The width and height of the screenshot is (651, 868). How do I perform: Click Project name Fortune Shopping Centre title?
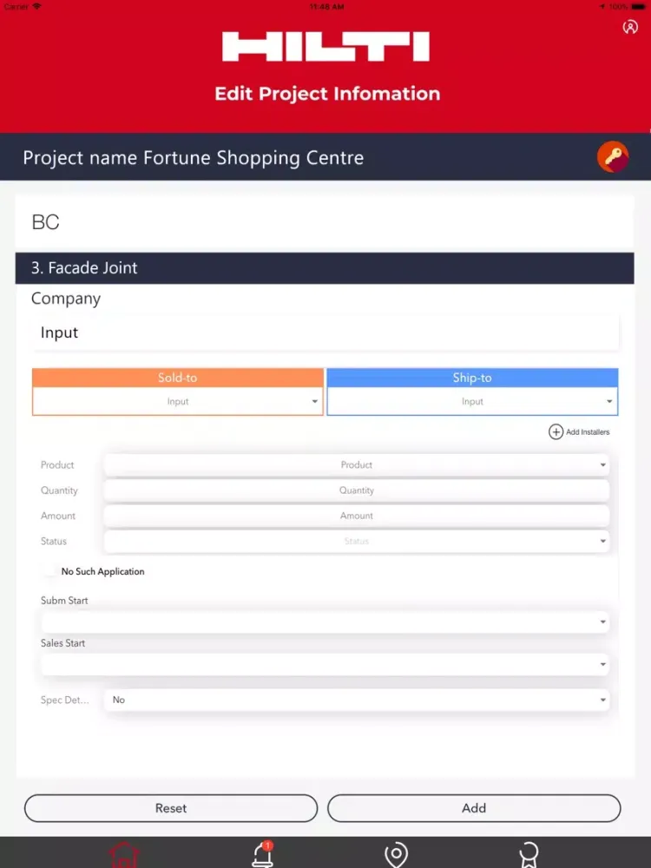pyautogui.click(x=194, y=158)
